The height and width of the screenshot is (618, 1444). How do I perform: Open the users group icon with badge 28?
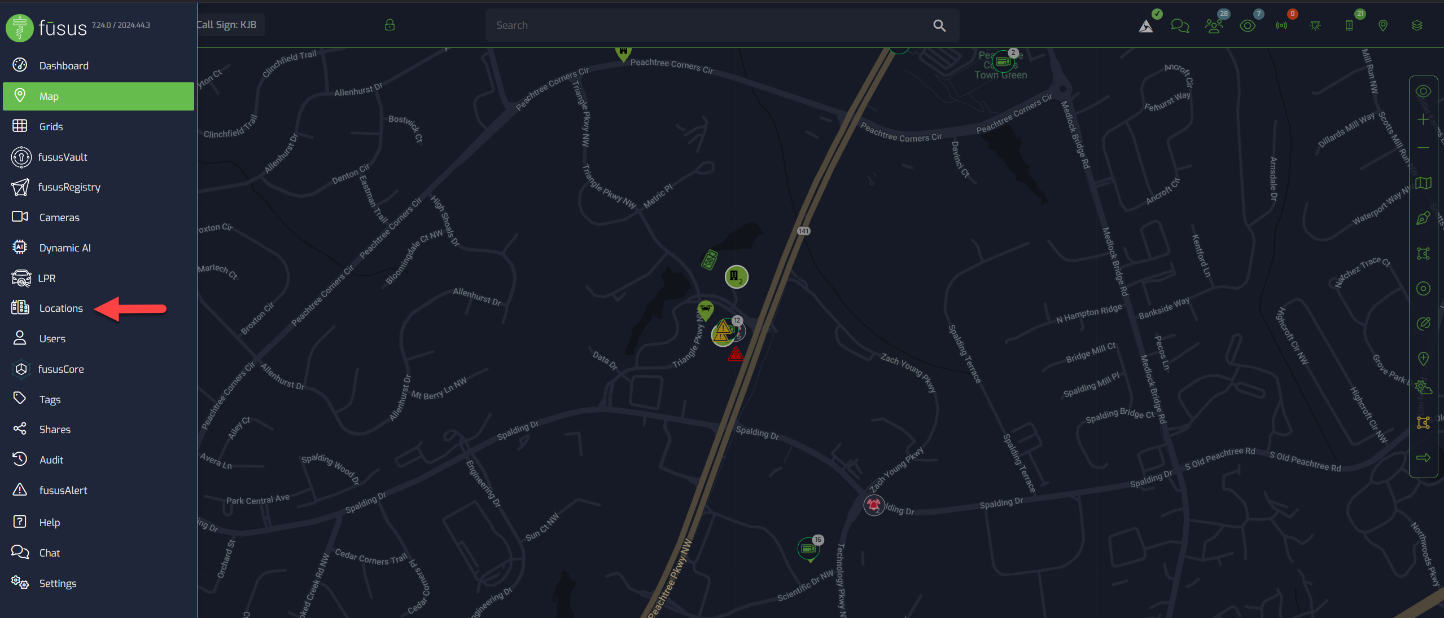tap(1213, 25)
